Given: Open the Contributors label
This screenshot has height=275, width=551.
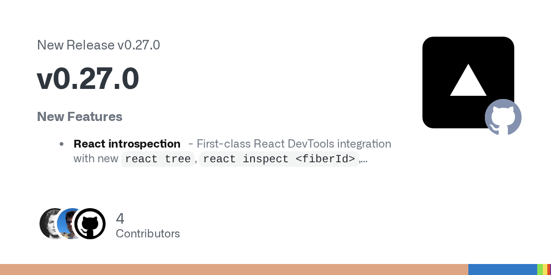Looking at the screenshot, I should point(148,234).
